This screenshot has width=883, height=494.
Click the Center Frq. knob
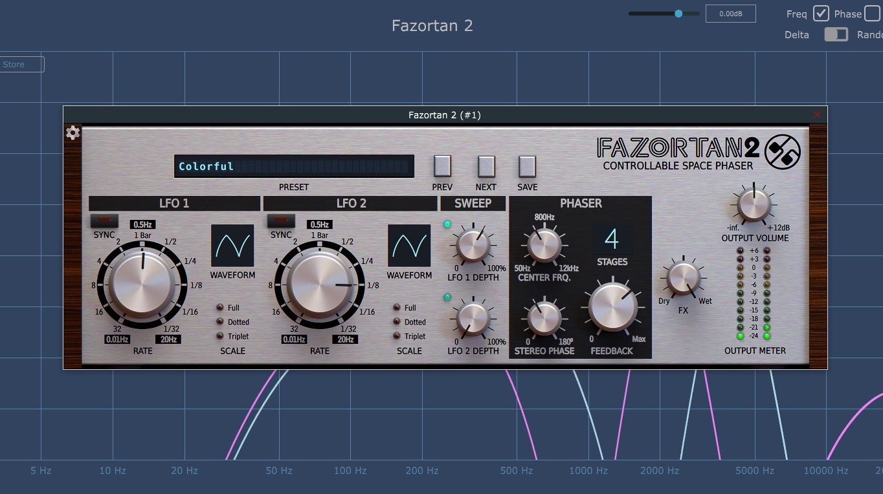tap(544, 246)
